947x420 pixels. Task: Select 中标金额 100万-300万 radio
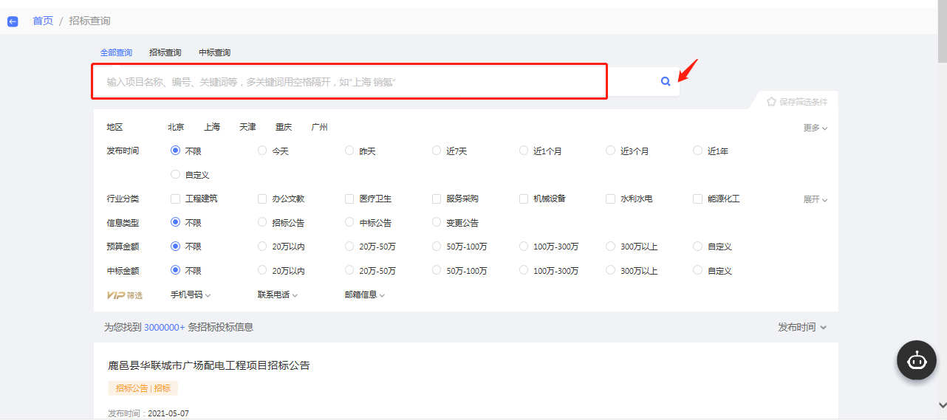click(x=524, y=270)
